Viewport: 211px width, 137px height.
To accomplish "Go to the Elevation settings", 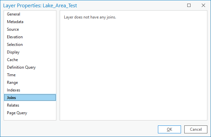I will (15, 37).
